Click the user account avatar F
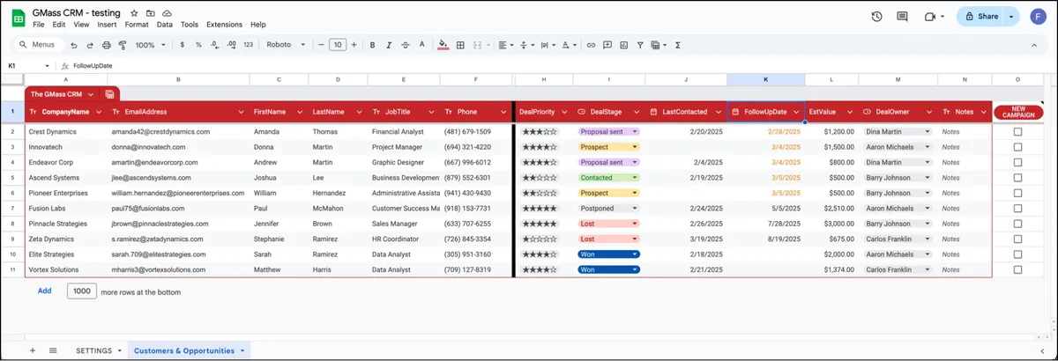 click(x=1039, y=17)
